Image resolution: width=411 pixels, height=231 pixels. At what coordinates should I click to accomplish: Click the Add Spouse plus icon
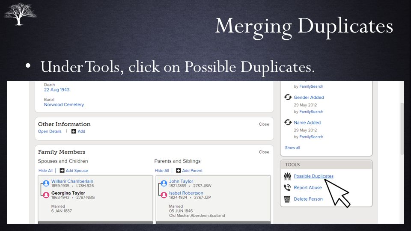click(62, 171)
